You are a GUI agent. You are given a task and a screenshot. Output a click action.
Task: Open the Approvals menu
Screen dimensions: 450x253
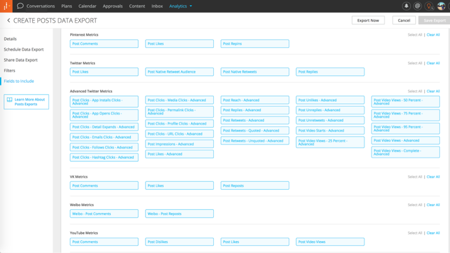click(x=113, y=6)
